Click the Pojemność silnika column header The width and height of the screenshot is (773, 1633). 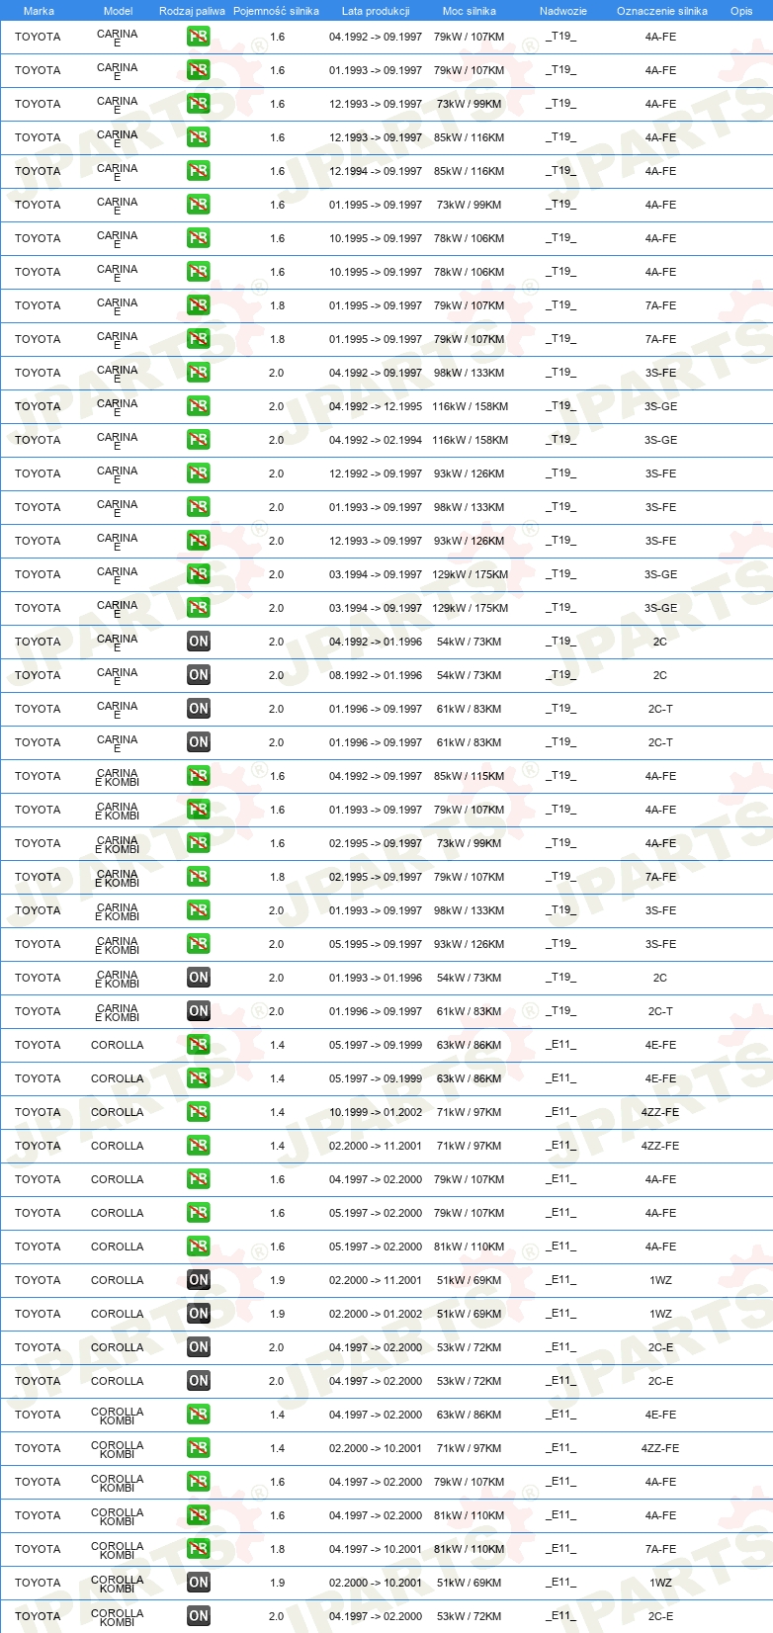pos(276,11)
